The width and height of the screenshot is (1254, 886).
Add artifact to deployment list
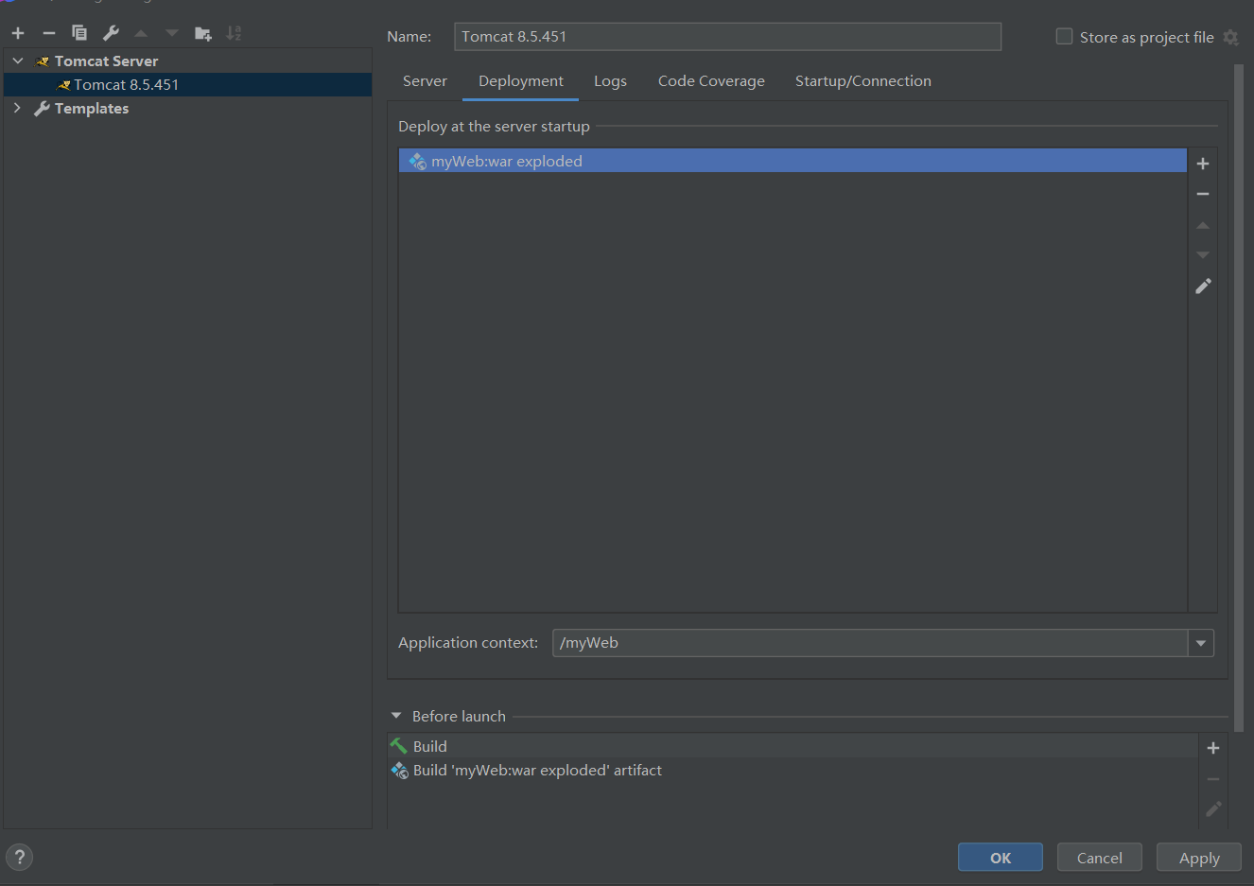[1203, 164]
